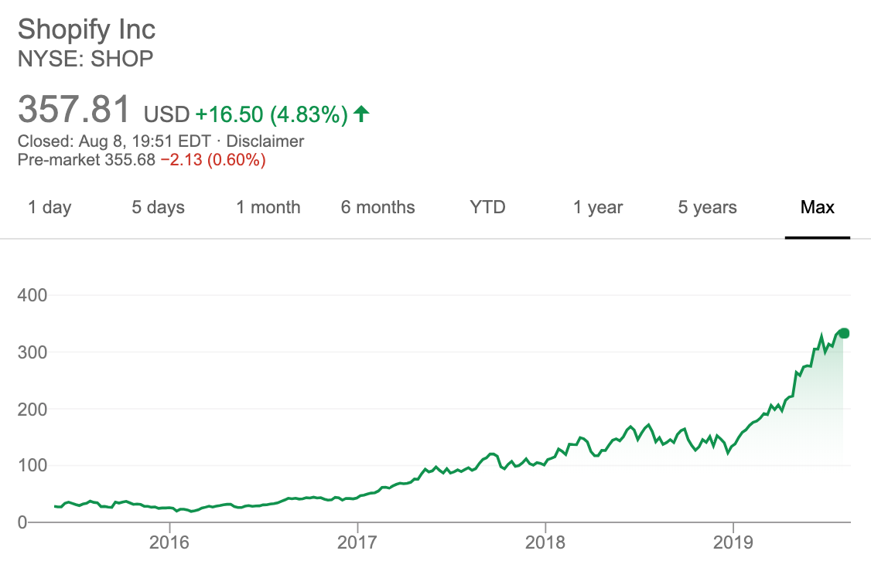Switch chart to 1 year

598,208
